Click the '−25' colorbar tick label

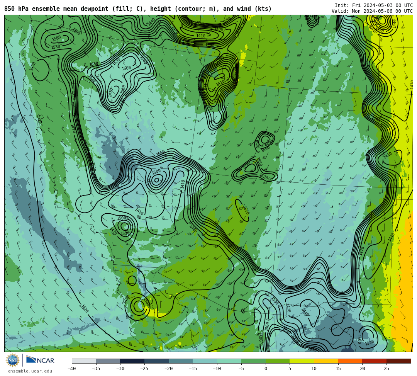coord(144,369)
